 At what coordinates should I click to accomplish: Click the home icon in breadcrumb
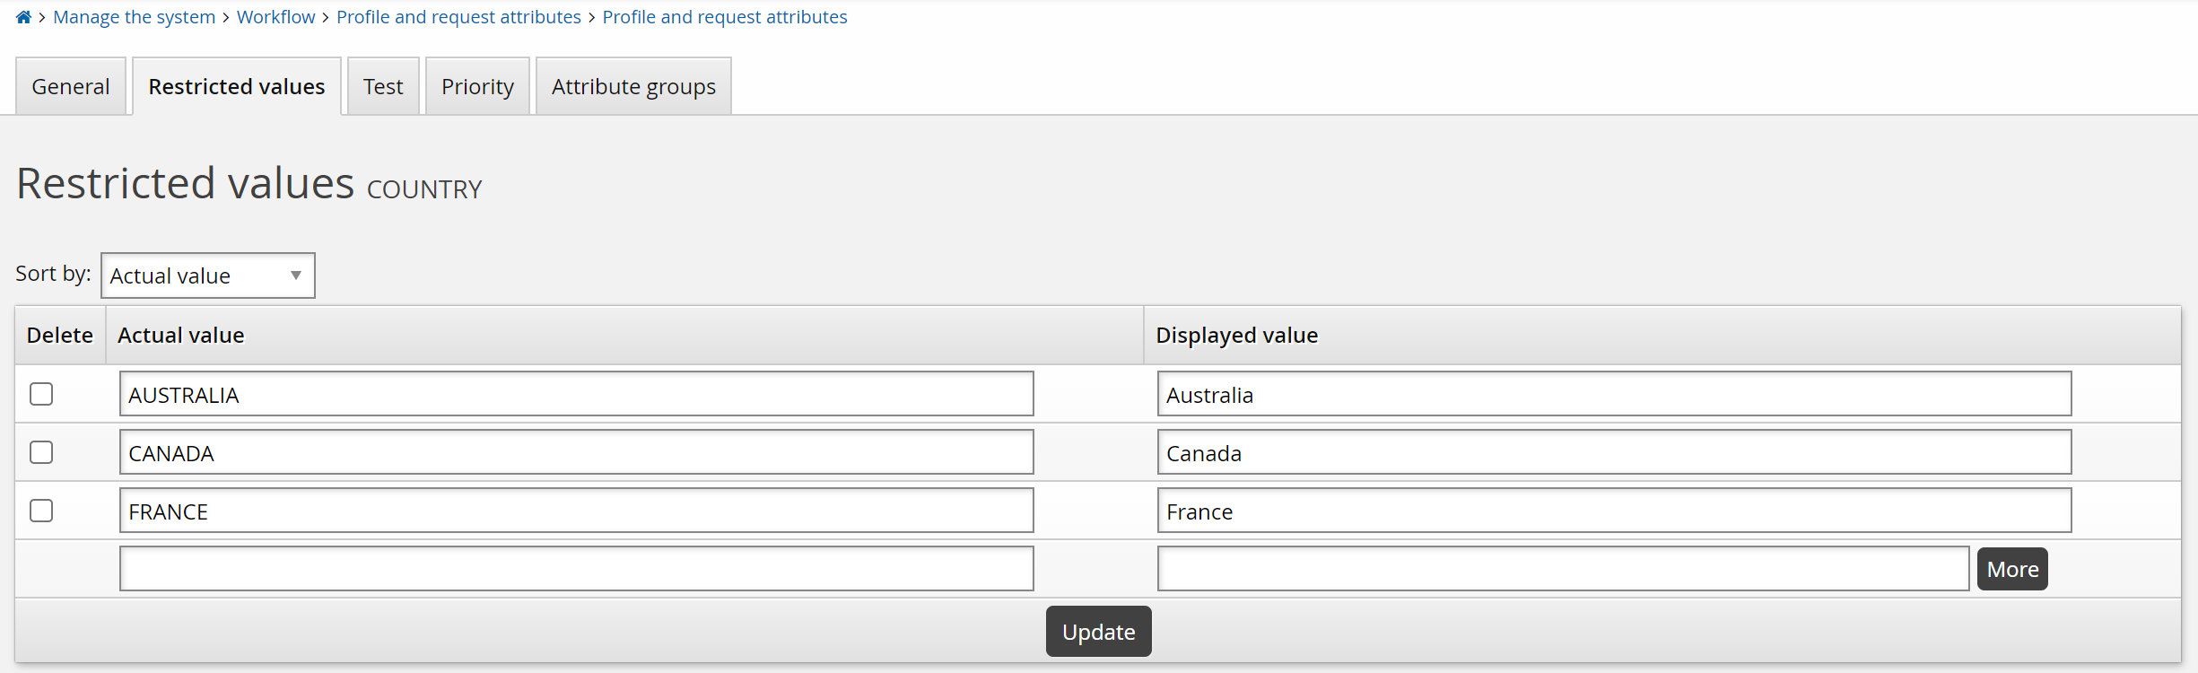pos(24,17)
